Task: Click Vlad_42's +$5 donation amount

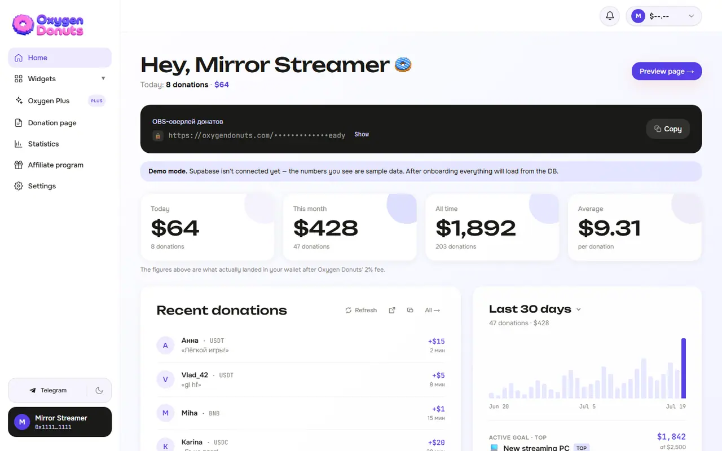Action: (x=438, y=375)
